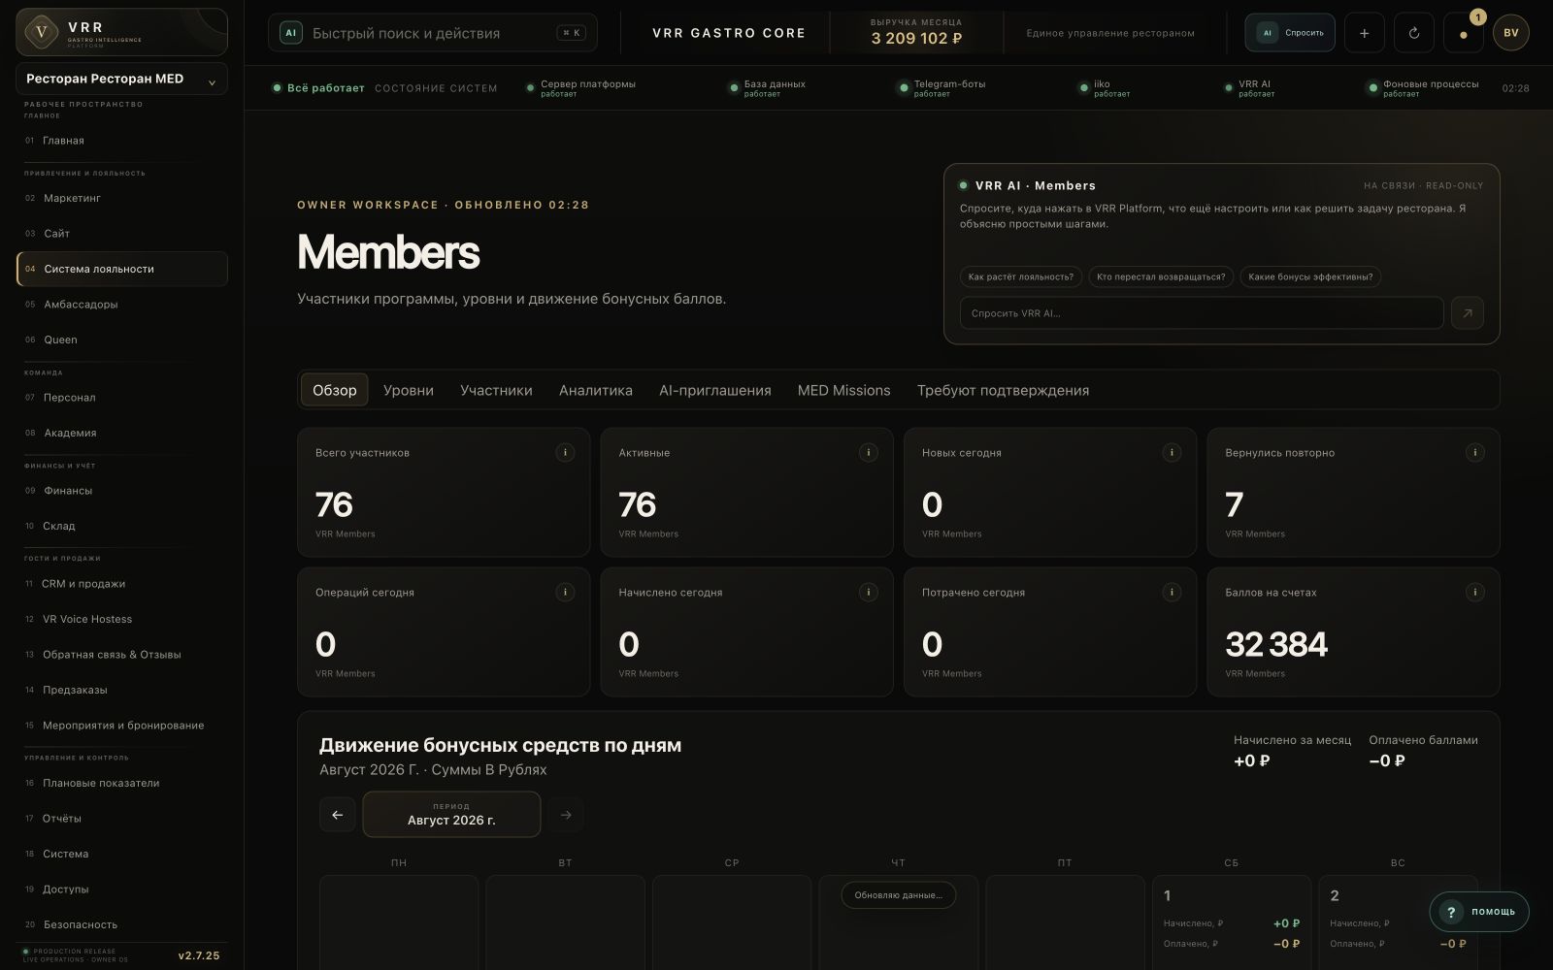Select the Обзор tab
This screenshot has width=1553, height=970.
pos(335,390)
